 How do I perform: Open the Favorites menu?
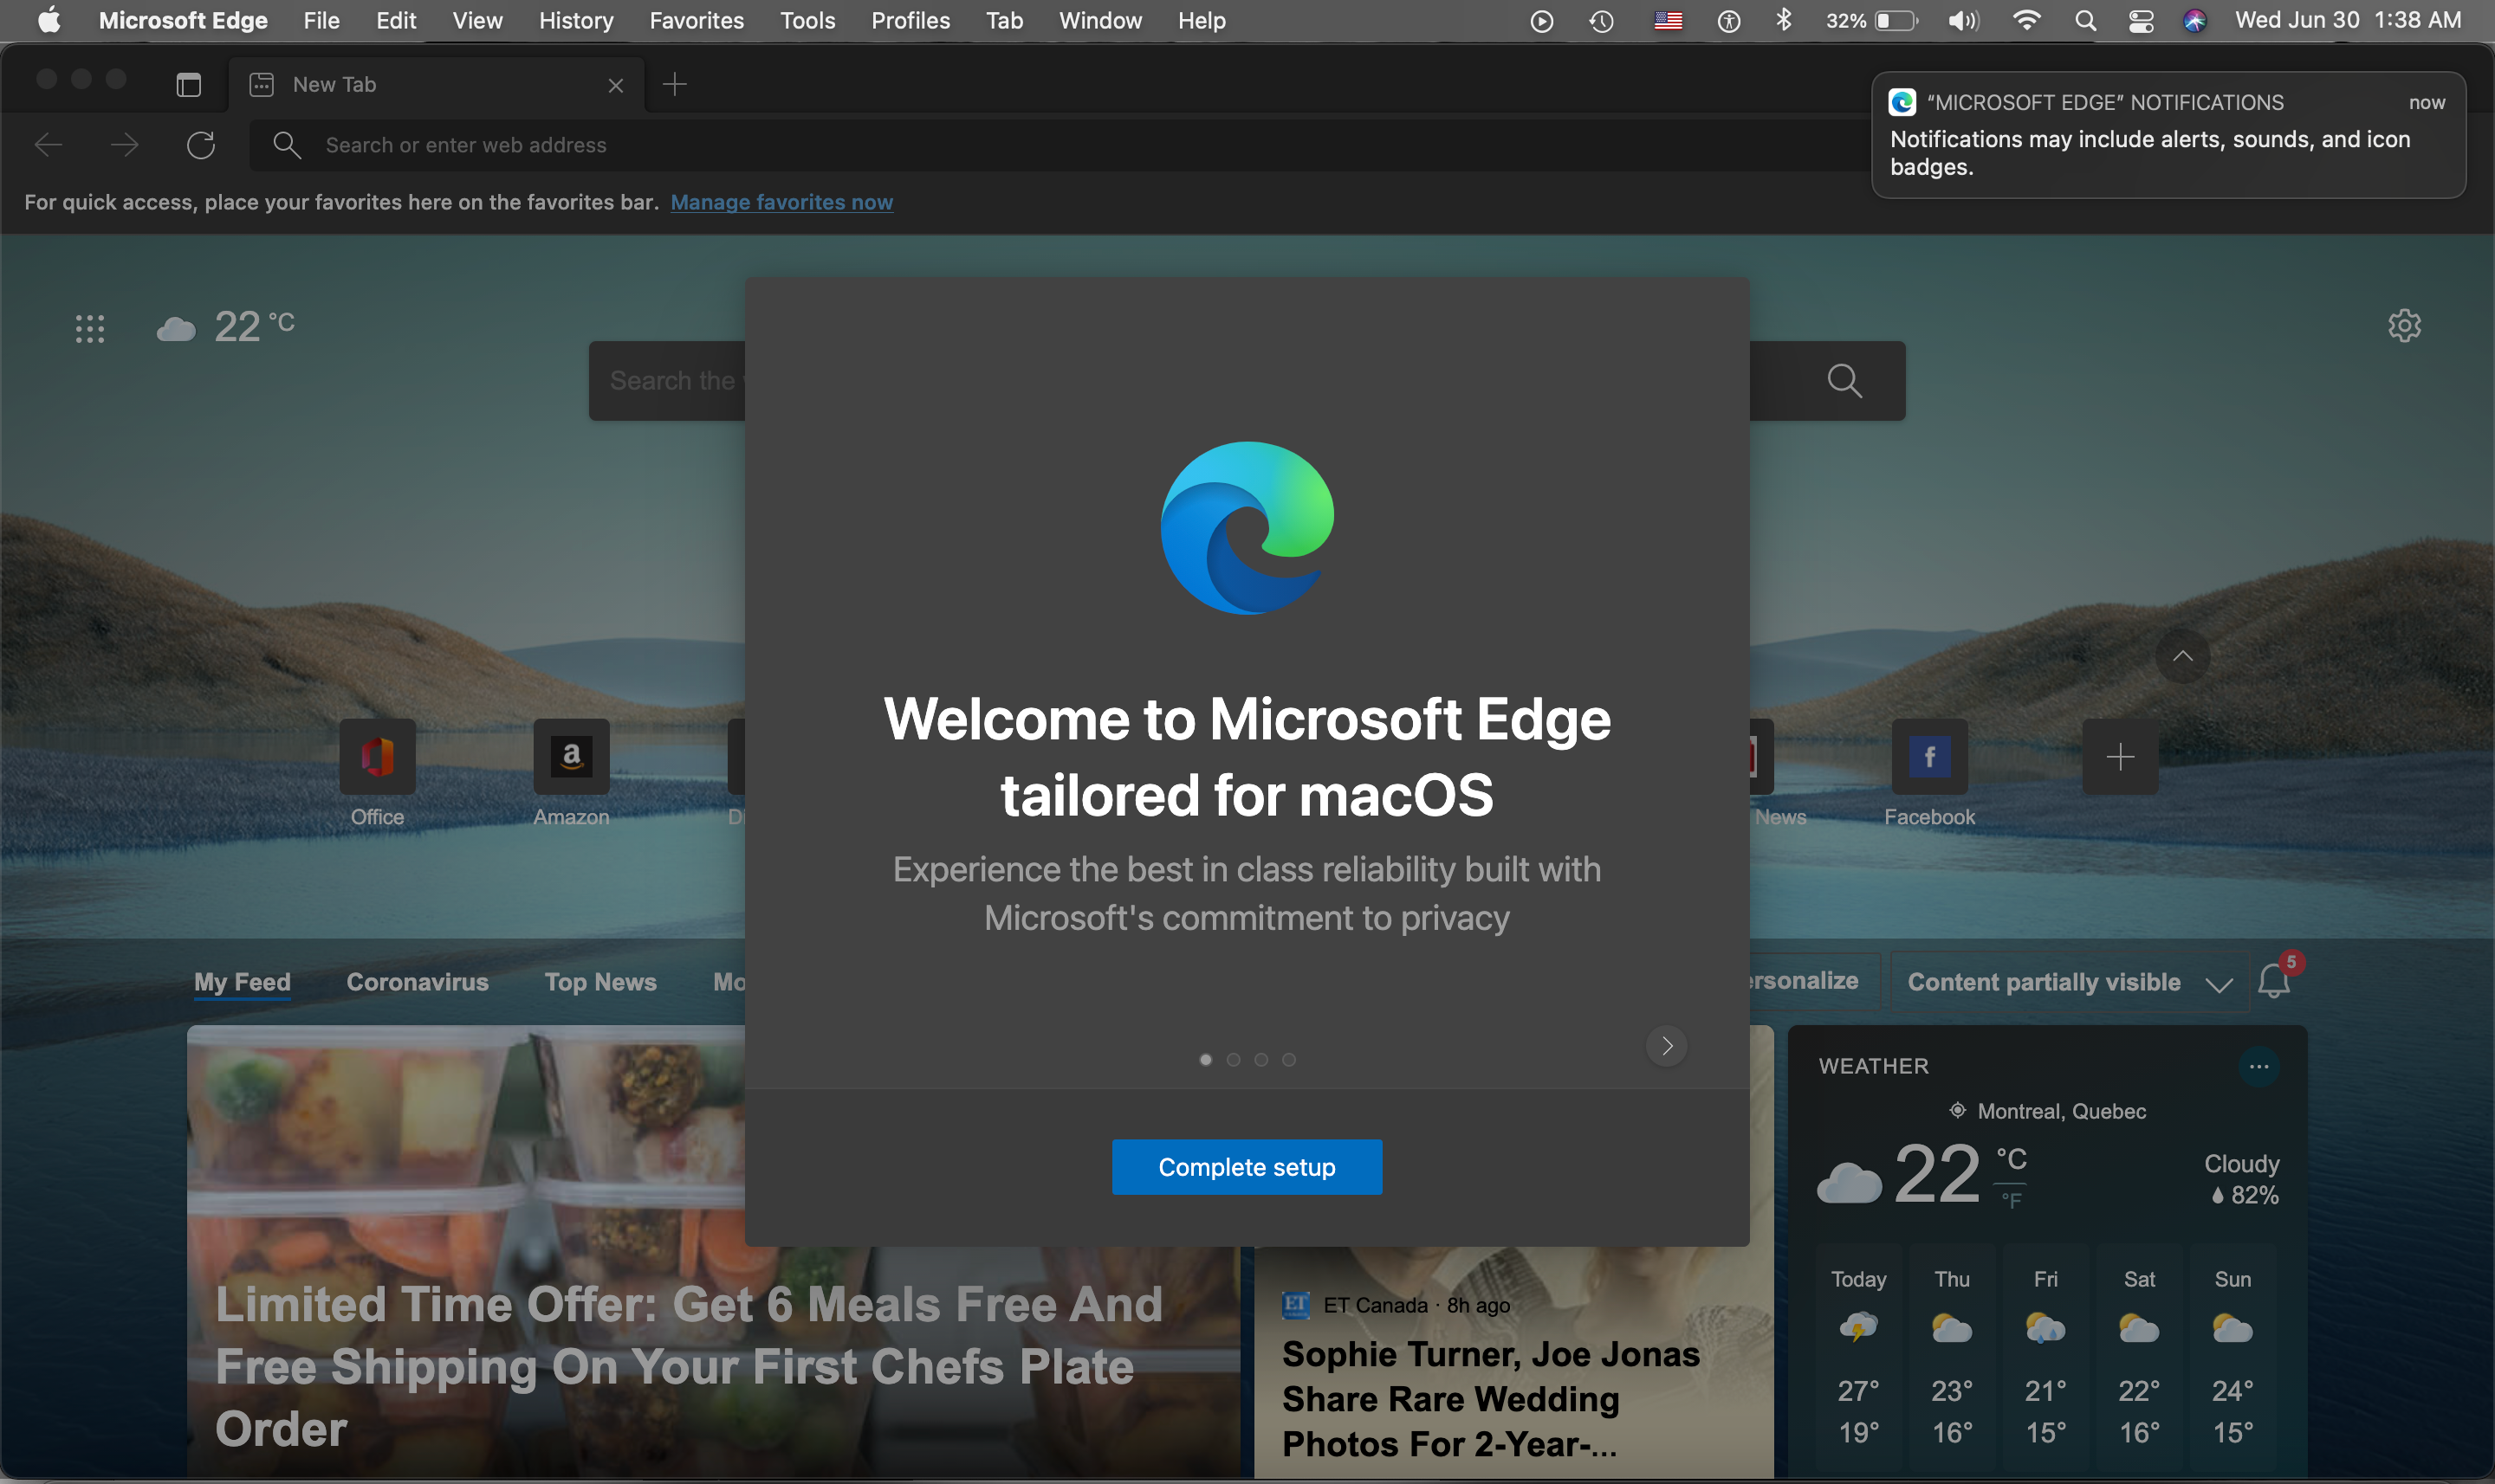(697, 20)
